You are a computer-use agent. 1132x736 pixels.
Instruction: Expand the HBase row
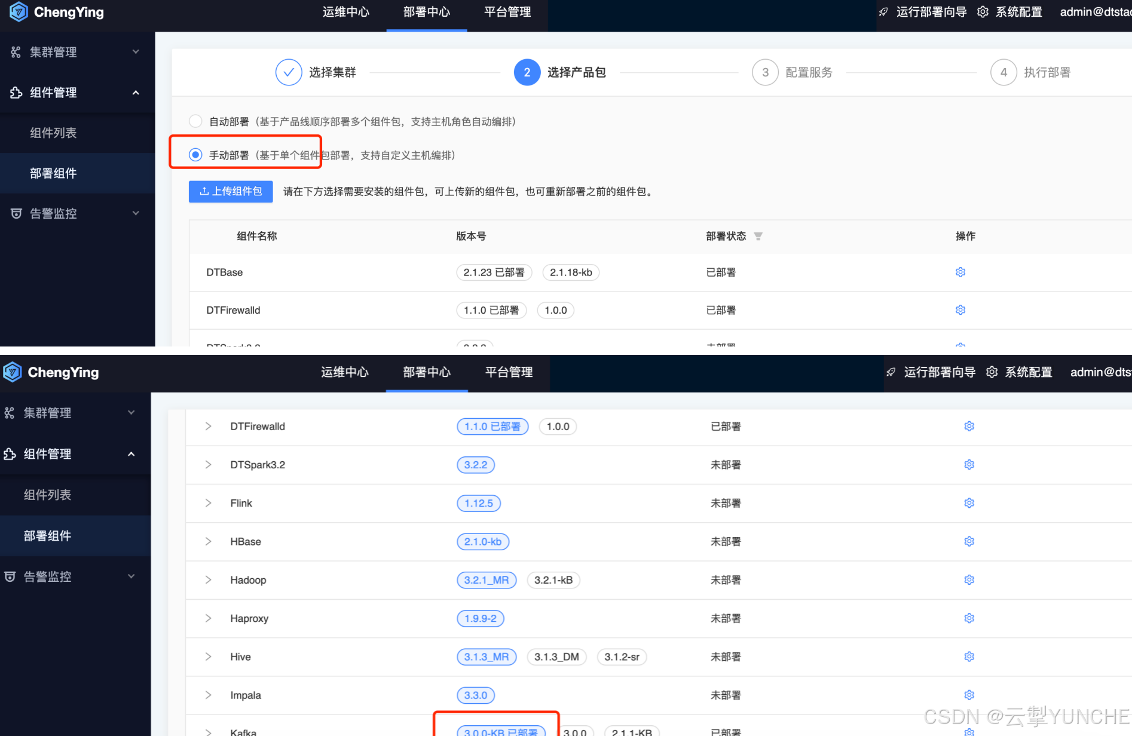[x=208, y=541]
